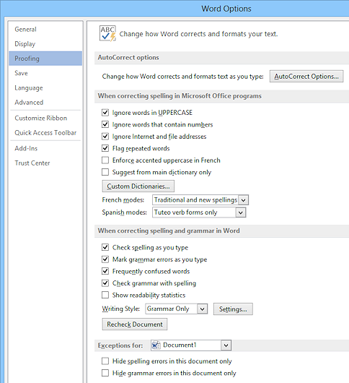Click the 'Spanish modes:' label

click(x=124, y=212)
